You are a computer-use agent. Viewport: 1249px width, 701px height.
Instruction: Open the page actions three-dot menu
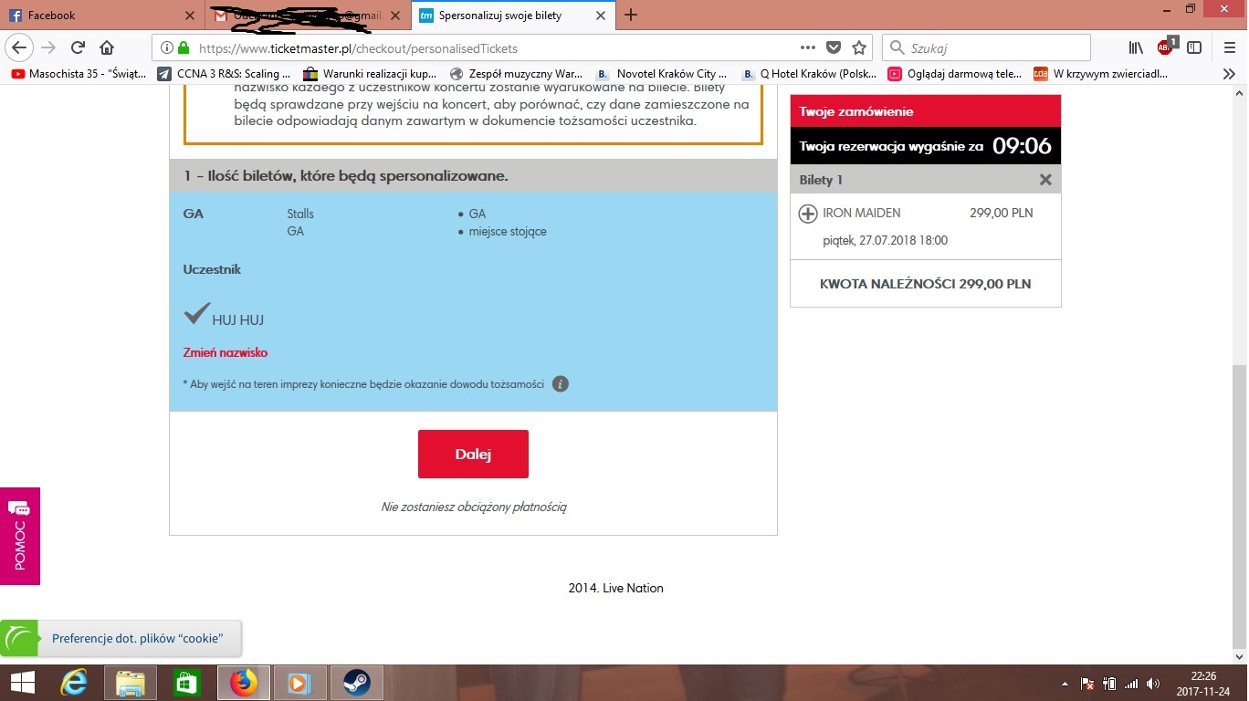[x=807, y=48]
